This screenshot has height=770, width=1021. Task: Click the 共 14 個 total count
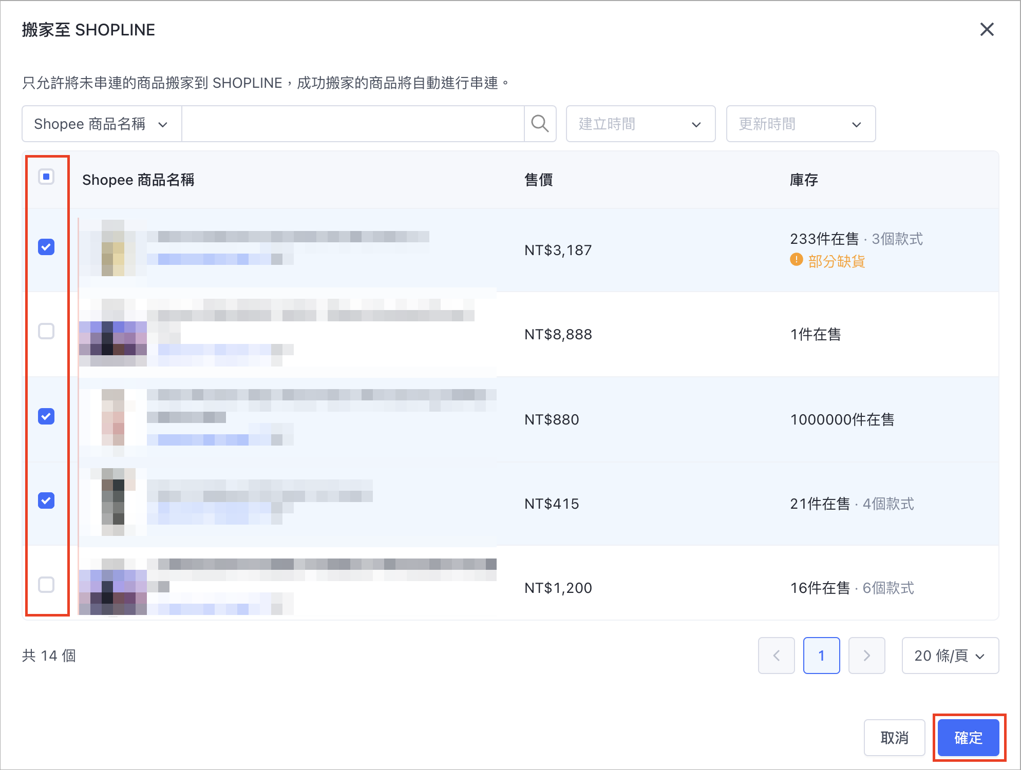pos(49,656)
